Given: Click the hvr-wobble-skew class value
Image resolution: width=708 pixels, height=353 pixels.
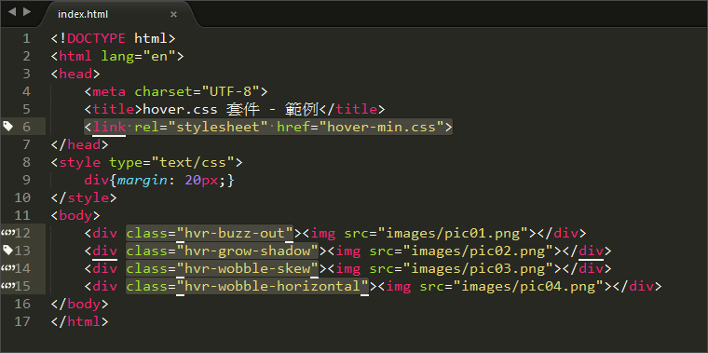Looking at the screenshot, I should point(248,268).
